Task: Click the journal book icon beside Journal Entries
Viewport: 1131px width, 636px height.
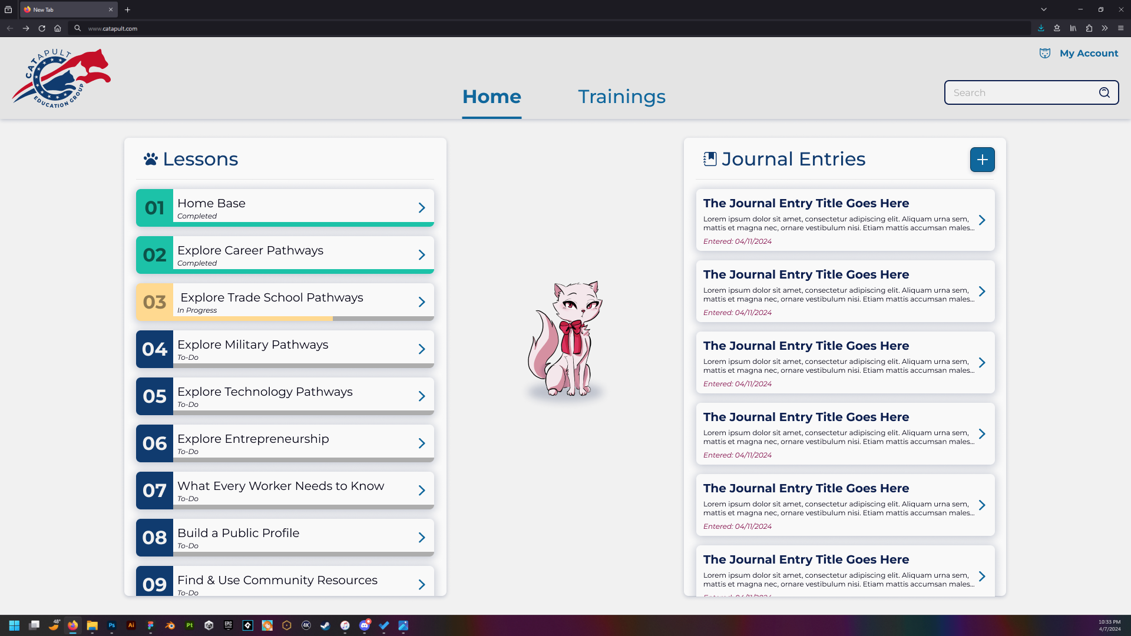Action: 710,159
